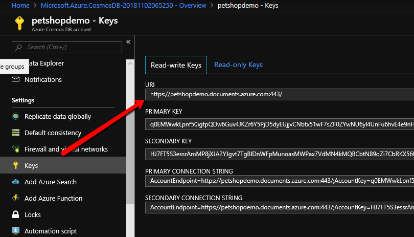Open Firewall and virtual networks

point(66,149)
